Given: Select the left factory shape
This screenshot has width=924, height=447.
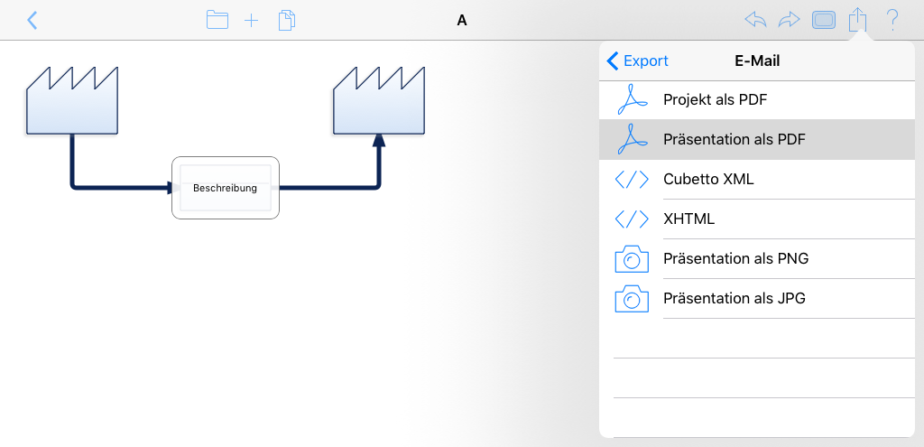Looking at the screenshot, I should tap(72, 100).
